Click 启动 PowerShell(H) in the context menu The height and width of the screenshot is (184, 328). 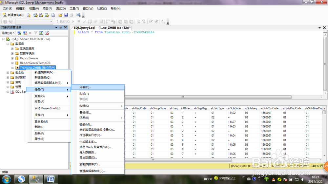[49, 108]
